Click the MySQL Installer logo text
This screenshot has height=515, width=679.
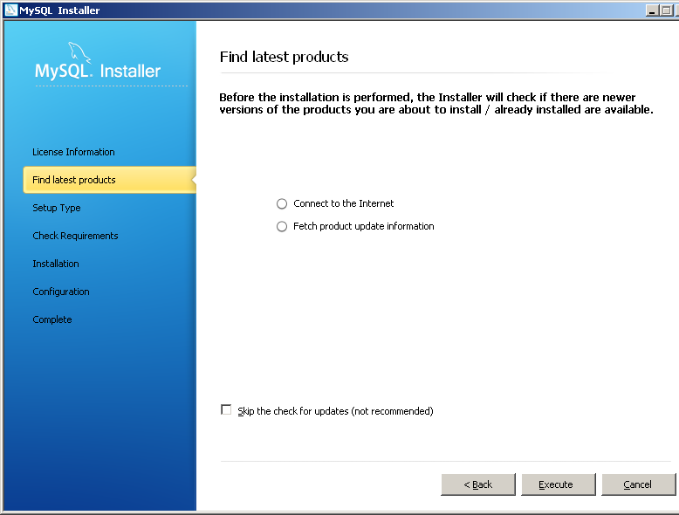pos(98,71)
